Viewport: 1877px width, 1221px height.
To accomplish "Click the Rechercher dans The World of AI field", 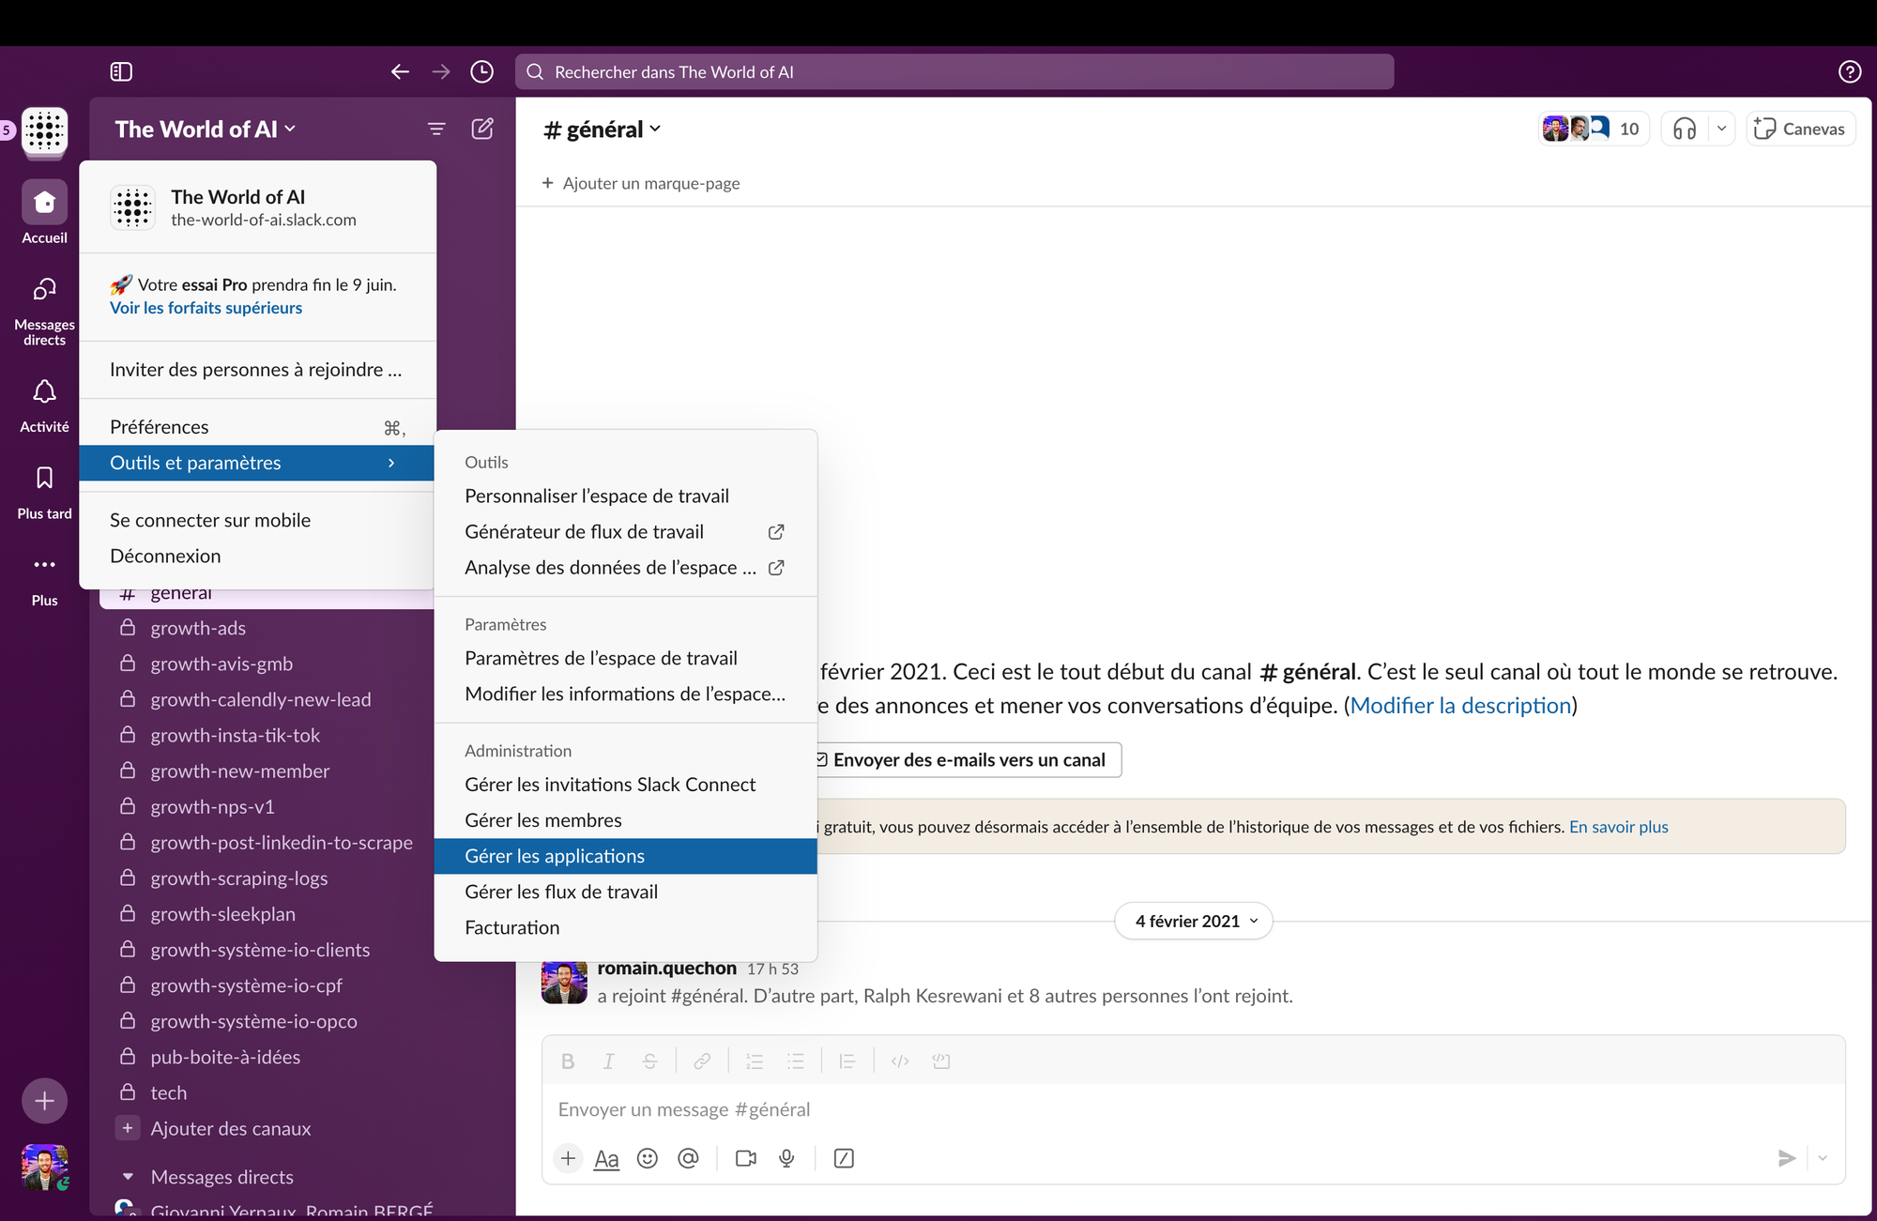I will click(x=954, y=72).
